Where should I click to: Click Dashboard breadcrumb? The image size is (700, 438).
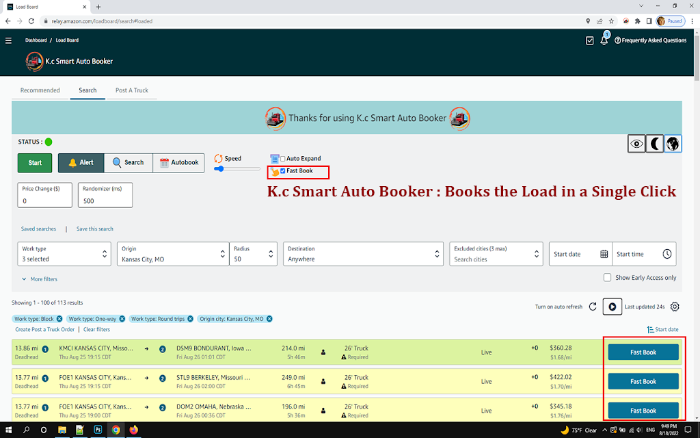(x=36, y=40)
